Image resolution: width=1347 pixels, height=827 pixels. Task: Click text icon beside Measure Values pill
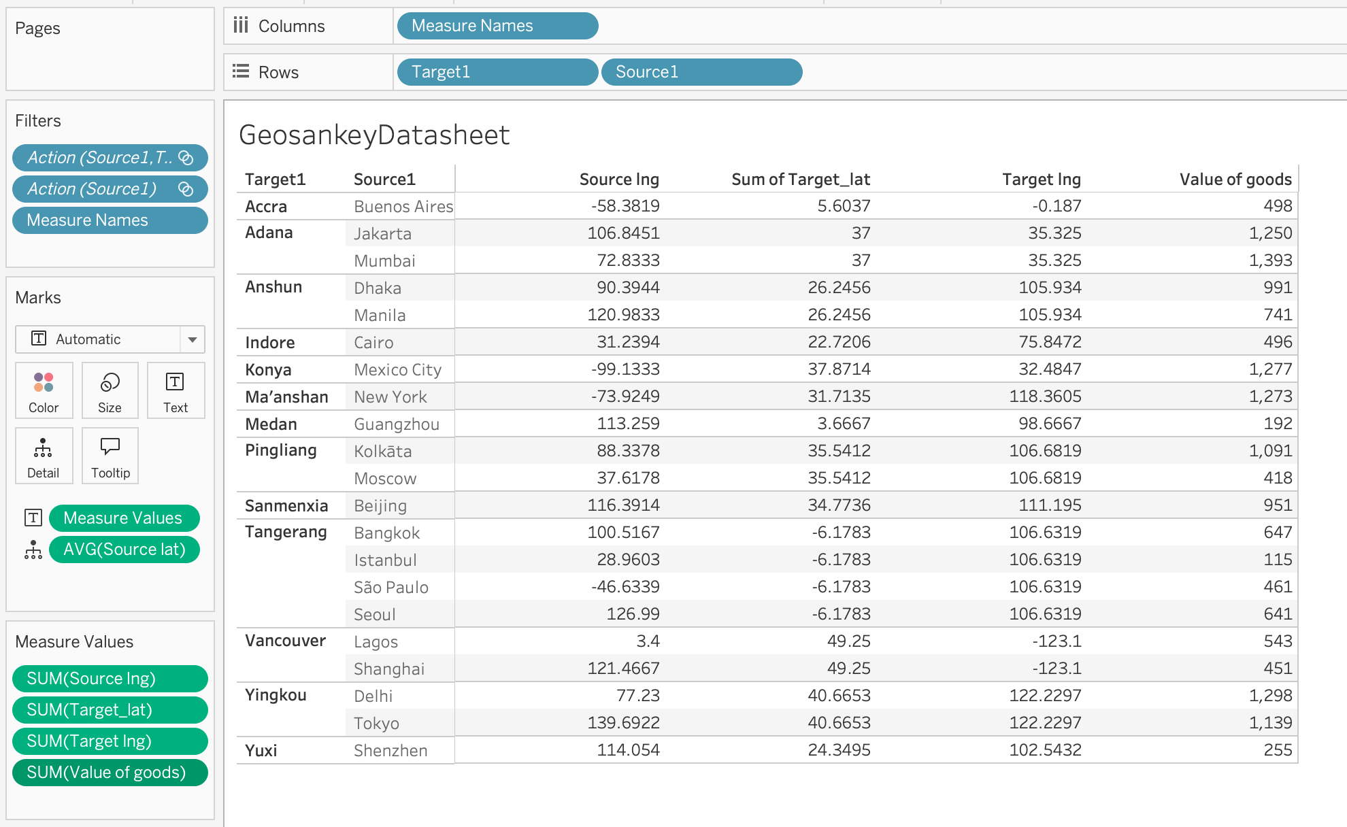[x=33, y=518]
